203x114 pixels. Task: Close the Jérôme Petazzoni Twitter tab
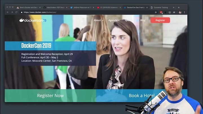coord(94,8)
